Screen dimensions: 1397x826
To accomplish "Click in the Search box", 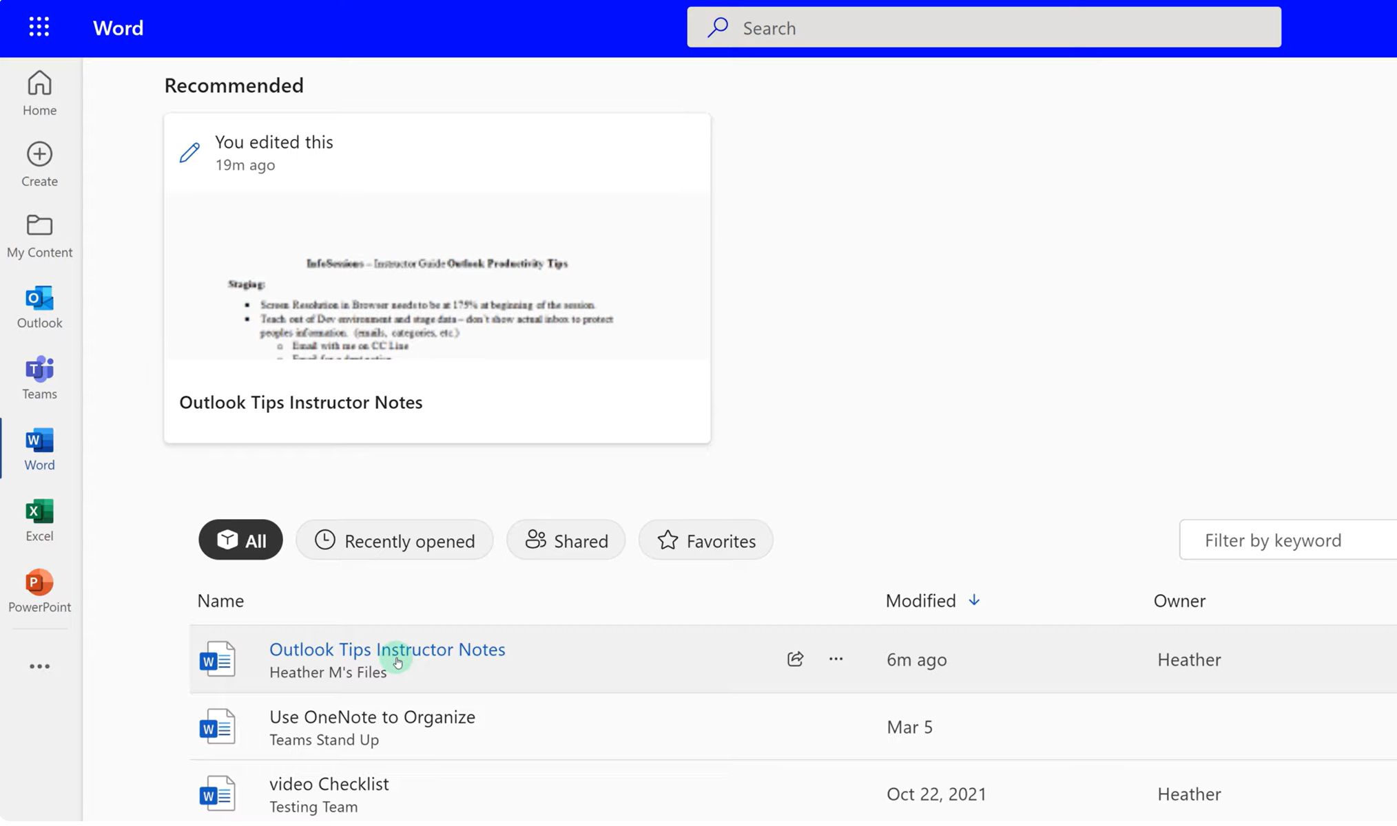I will click(x=984, y=28).
